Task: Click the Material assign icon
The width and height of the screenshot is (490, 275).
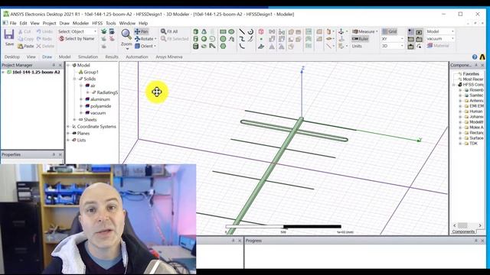Action: click(430, 46)
